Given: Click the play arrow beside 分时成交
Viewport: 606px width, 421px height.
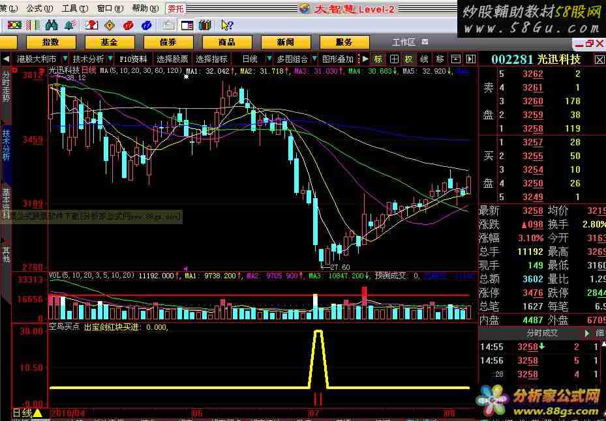Looking at the screenshot, I should tap(588, 333).
